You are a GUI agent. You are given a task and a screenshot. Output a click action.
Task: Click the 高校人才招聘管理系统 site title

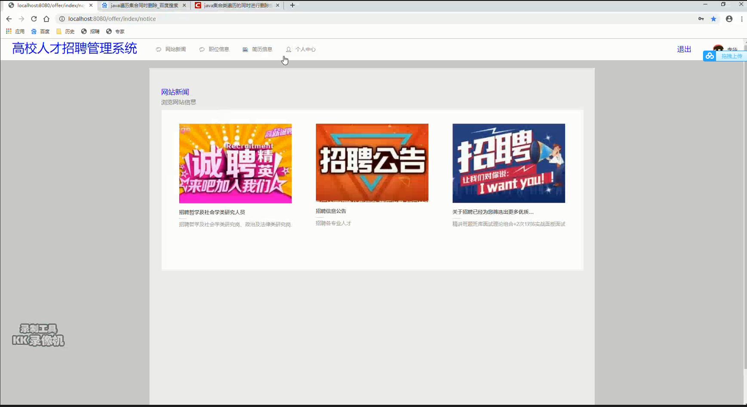click(74, 48)
